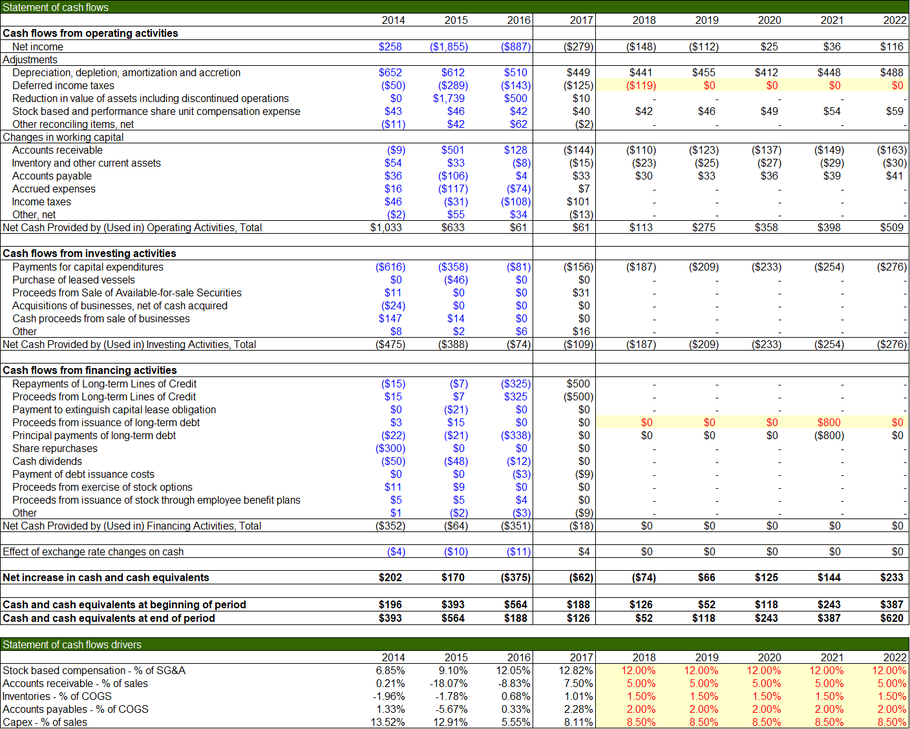910x729 pixels.
Task: Click 'Payment of debt issuance costs' label
Action: tap(83, 474)
